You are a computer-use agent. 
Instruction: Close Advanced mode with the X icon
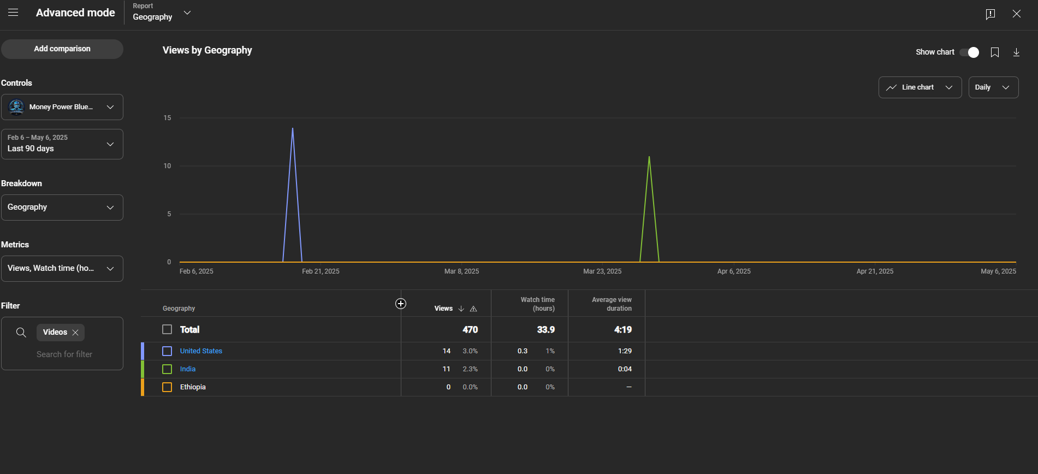[1017, 14]
